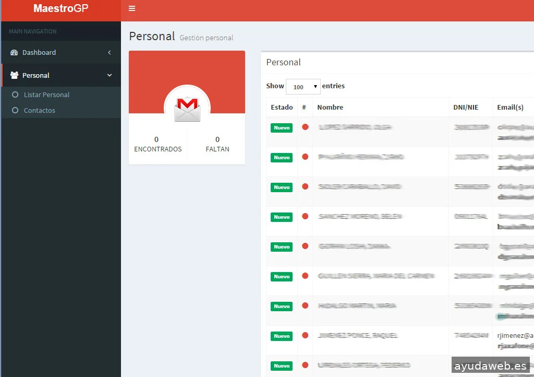Collapse the Personal menu chevron
Viewport: 534px width, 377px height.
[x=110, y=76]
